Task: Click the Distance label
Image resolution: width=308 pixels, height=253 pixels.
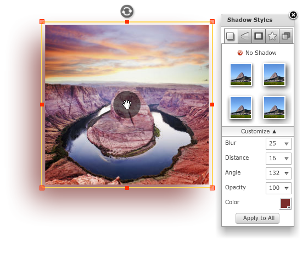Action: [237, 158]
